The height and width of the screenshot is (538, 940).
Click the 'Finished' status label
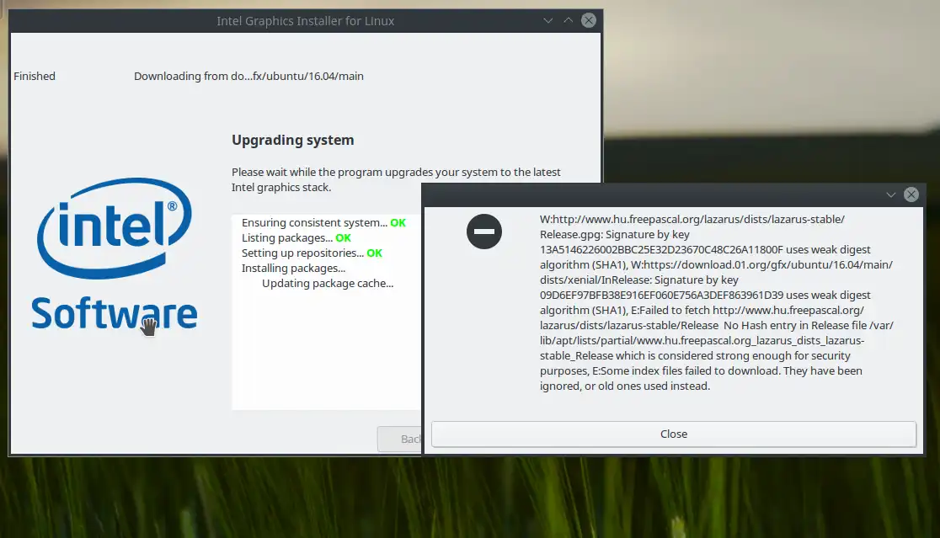(35, 76)
